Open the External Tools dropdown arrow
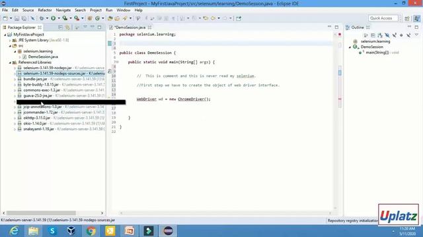Image resolution: width=423 pixels, height=237 pixels. click(x=82, y=18)
